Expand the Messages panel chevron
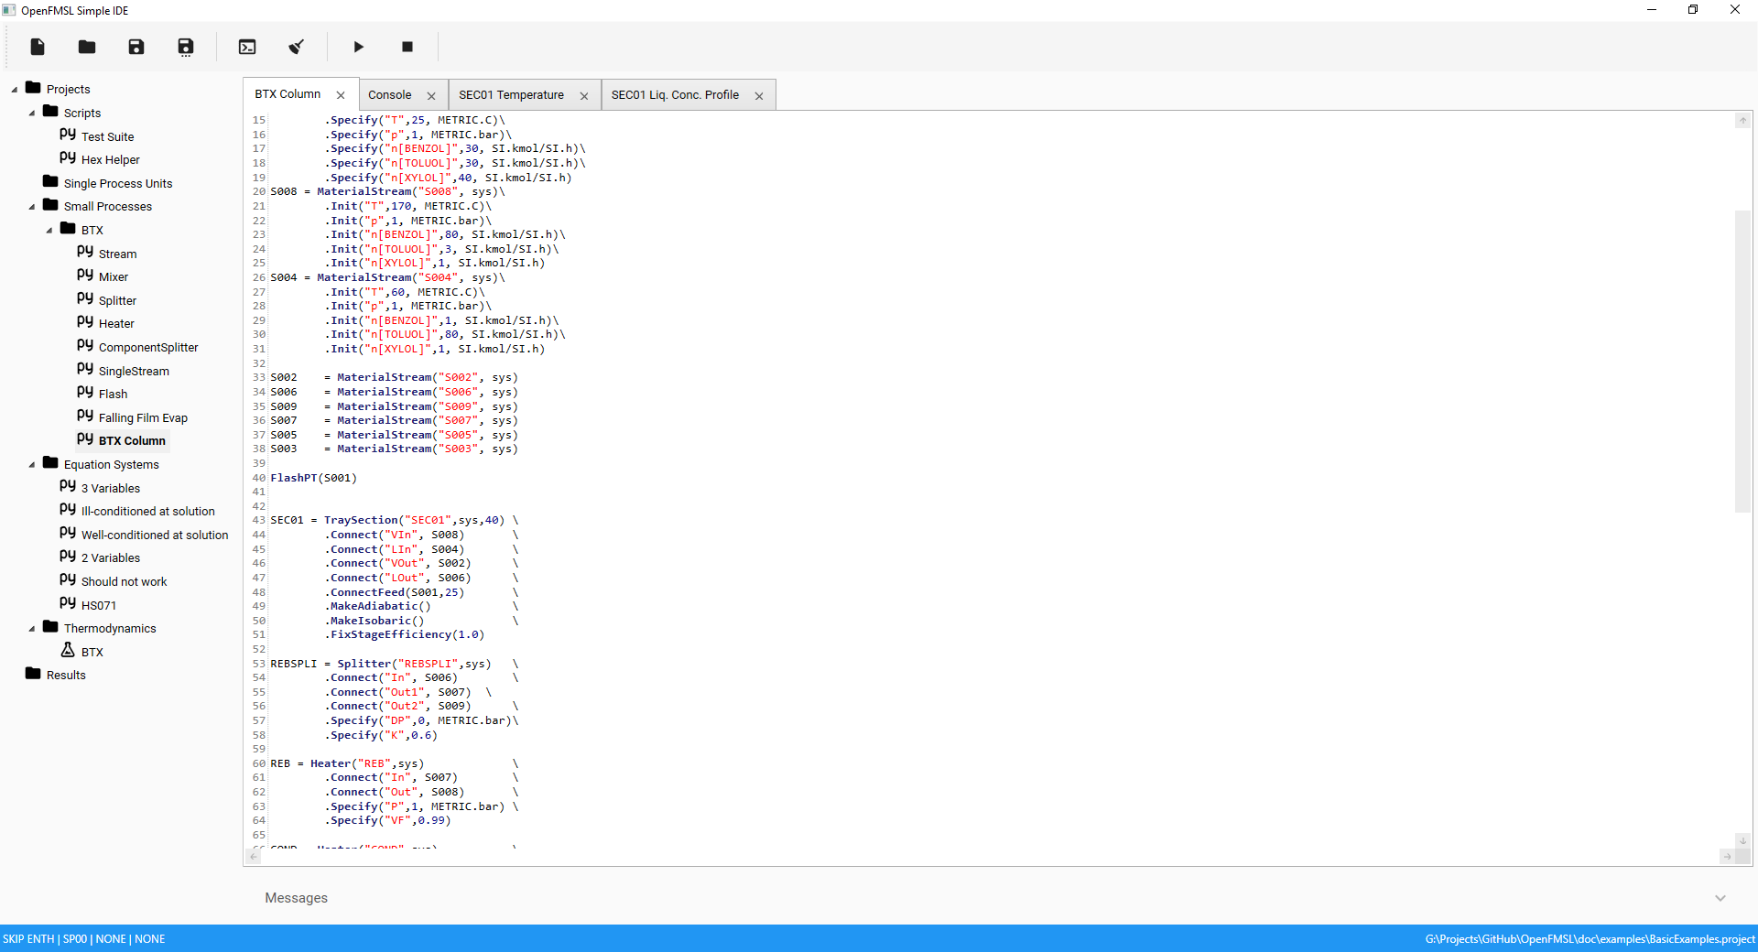Screen dimensions: 1758x952 click(x=1720, y=898)
